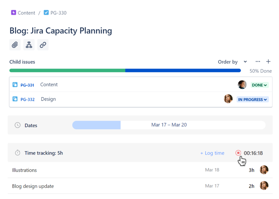Select the Design child issue summary
This screenshot has width=279, height=199.
pos(48,99)
